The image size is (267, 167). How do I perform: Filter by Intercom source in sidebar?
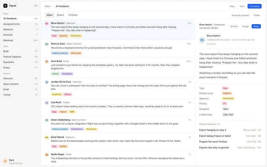pyautogui.click(x=20, y=78)
